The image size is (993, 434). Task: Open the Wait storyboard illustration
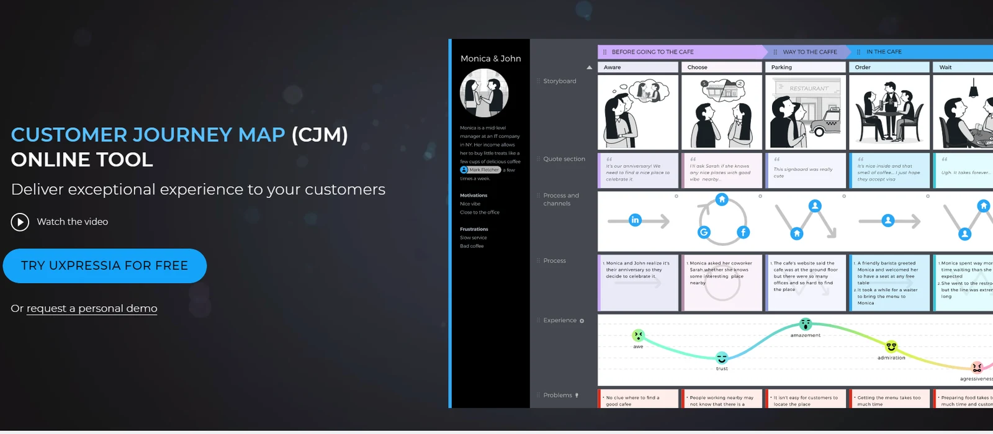coord(963,112)
